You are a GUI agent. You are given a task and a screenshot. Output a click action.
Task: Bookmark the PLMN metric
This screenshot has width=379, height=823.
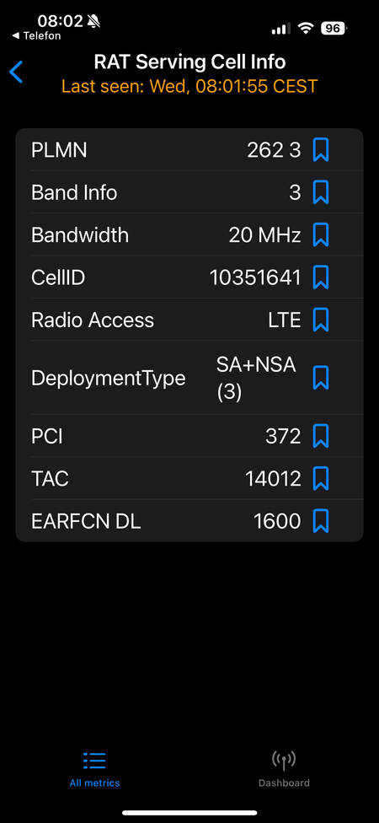click(321, 150)
